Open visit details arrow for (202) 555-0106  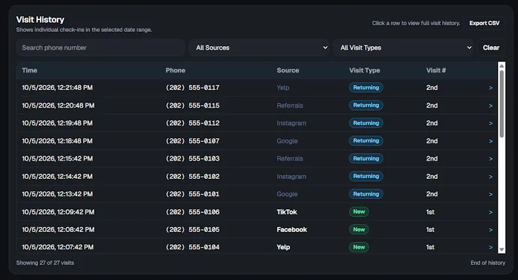491,212
